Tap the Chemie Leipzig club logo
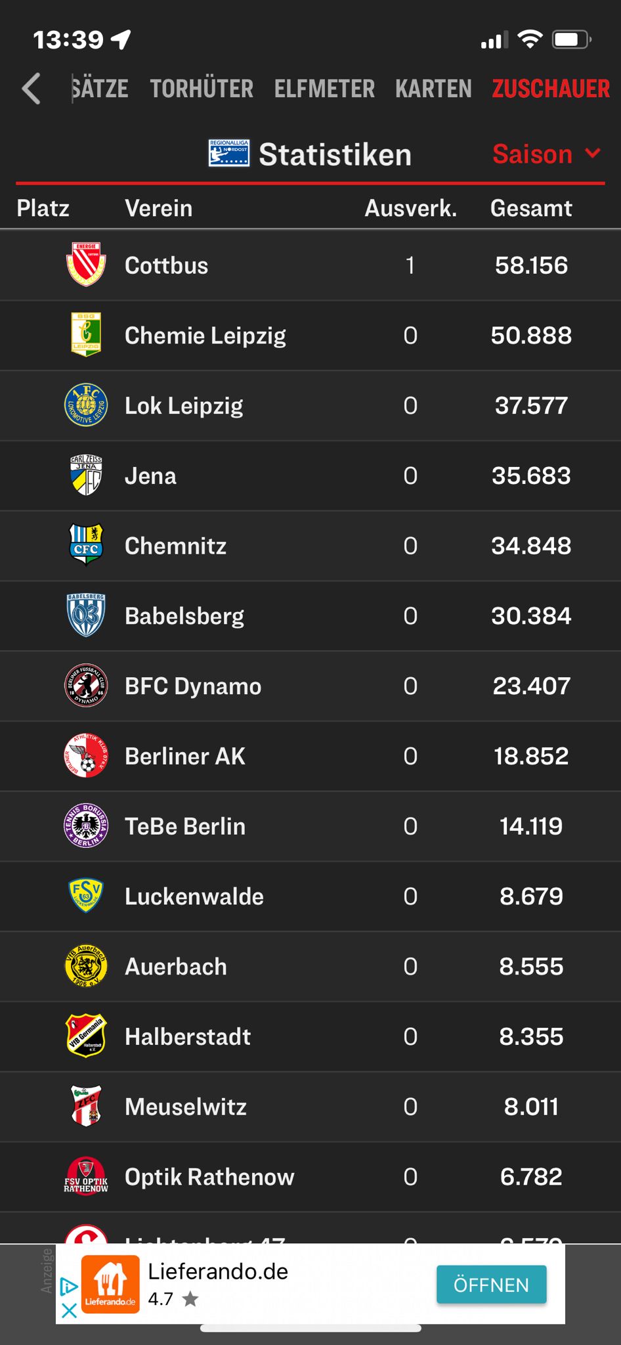The height and width of the screenshot is (1345, 621). [x=86, y=335]
